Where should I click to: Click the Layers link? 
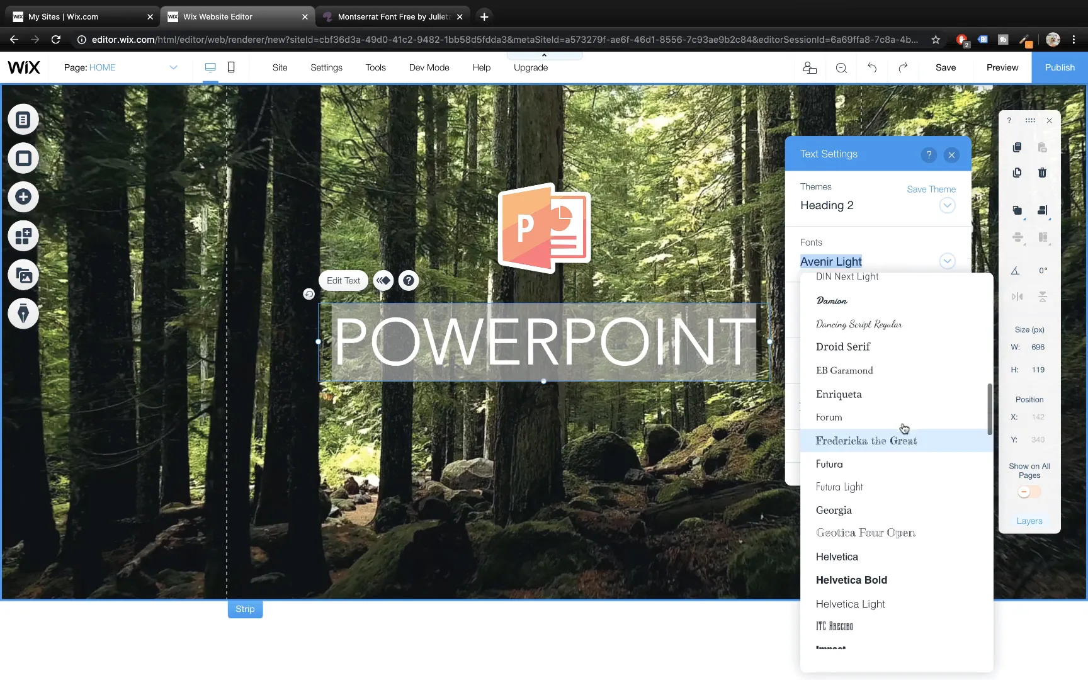click(x=1029, y=521)
